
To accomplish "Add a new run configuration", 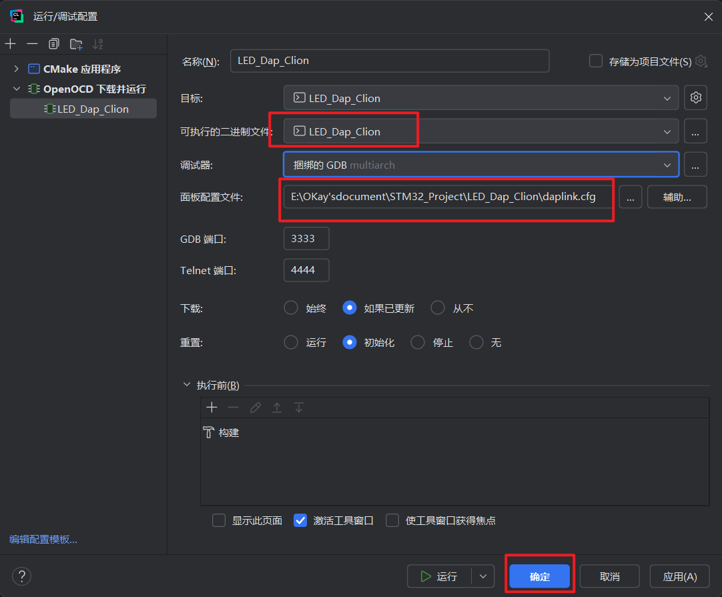I will coord(10,44).
